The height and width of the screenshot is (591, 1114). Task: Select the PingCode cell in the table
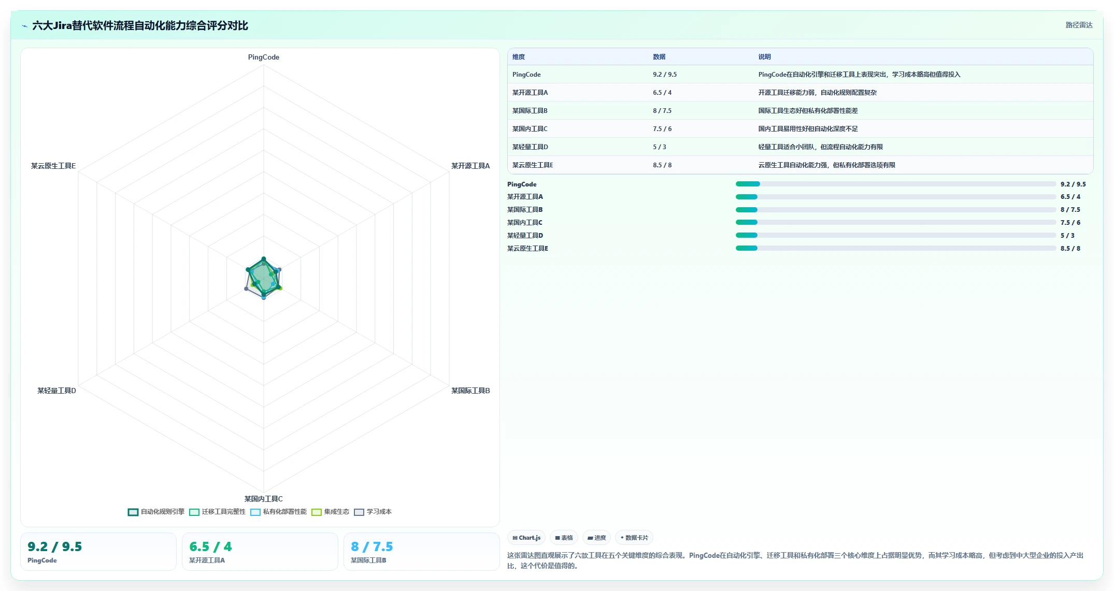(x=526, y=75)
